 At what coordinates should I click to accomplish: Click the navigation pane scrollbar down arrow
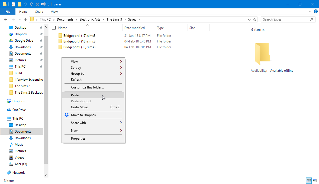(46, 175)
